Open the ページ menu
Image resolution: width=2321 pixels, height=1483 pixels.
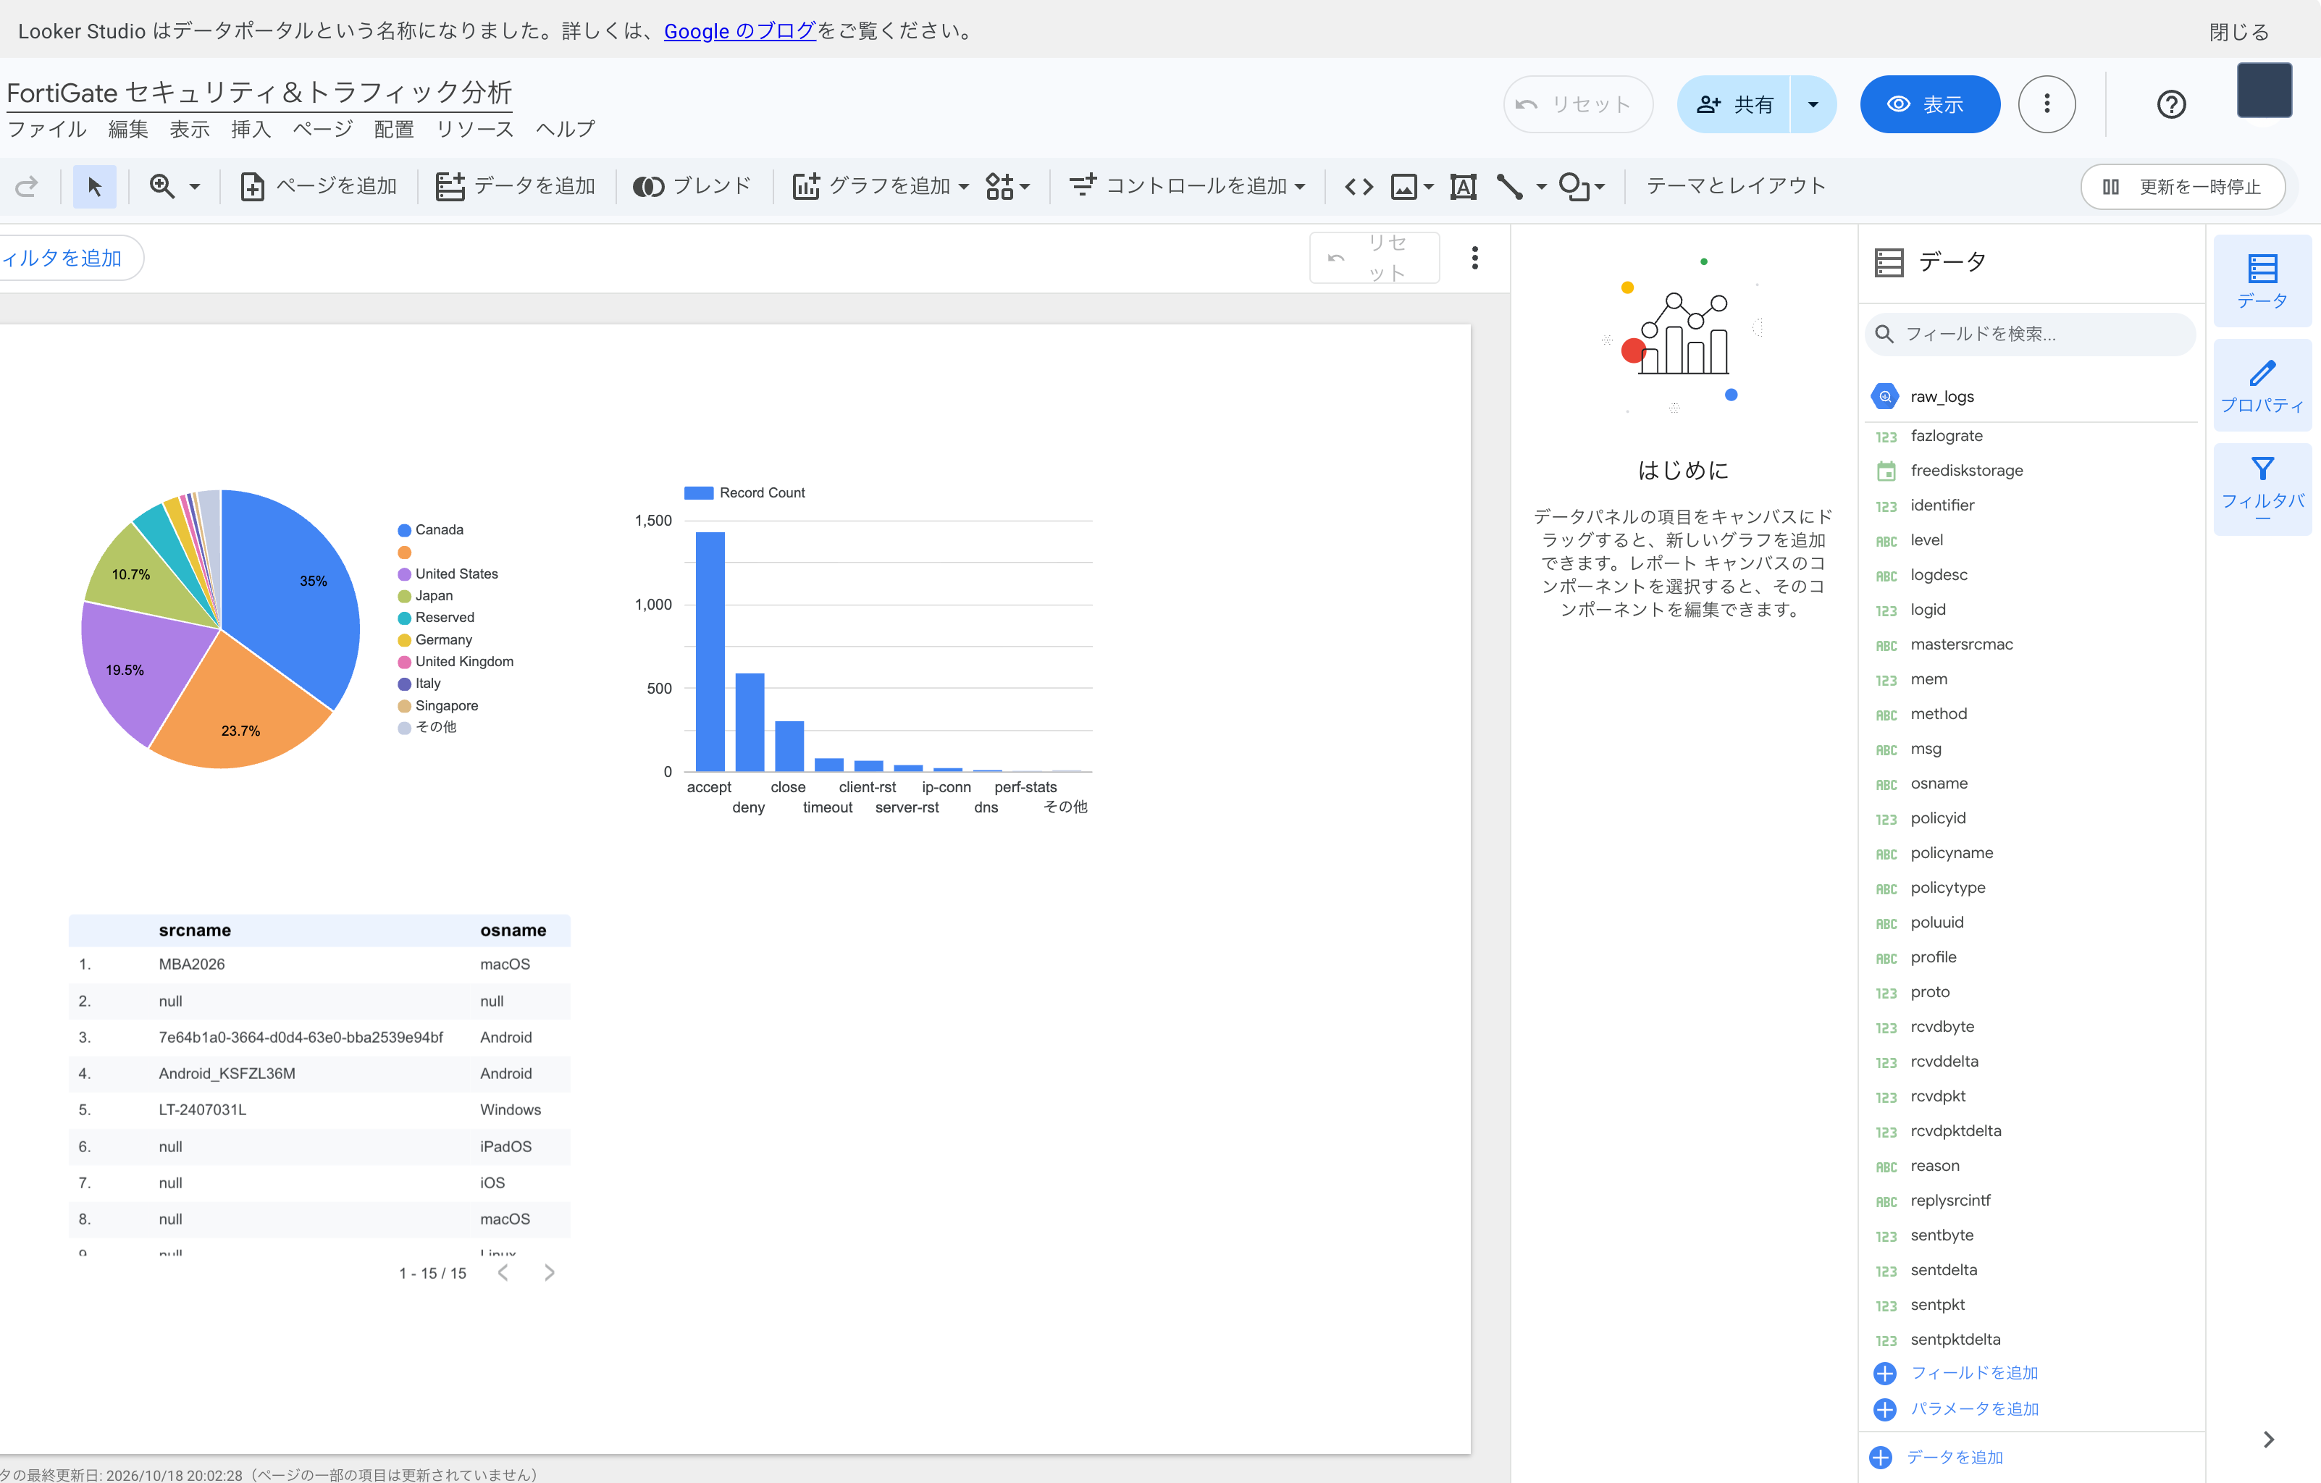[x=323, y=129]
